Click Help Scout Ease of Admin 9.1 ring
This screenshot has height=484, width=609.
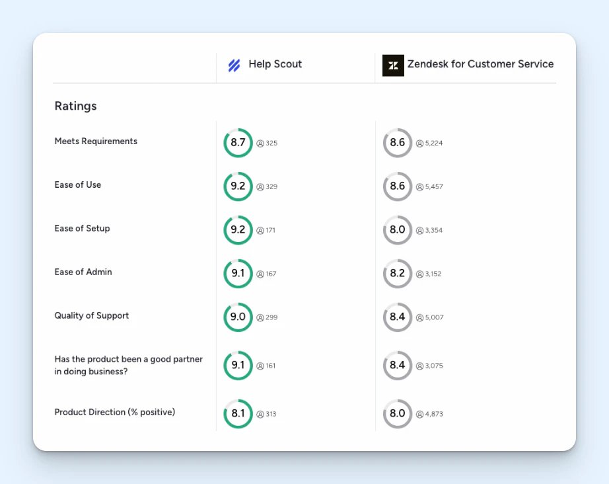click(x=238, y=273)
